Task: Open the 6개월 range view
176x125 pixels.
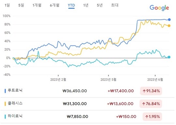Action: (54, 5)
